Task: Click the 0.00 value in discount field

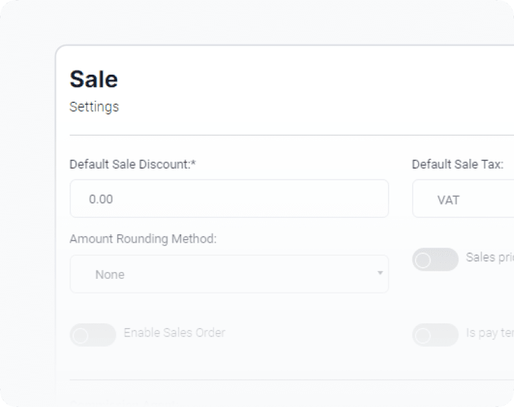Action: 101,199
